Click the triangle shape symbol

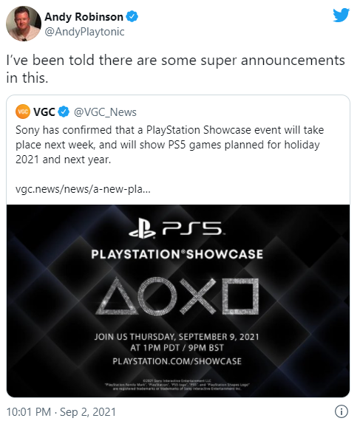117,296
